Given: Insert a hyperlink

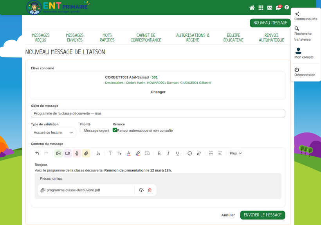Looking at the screenshot, I should (x=199, y=153).
